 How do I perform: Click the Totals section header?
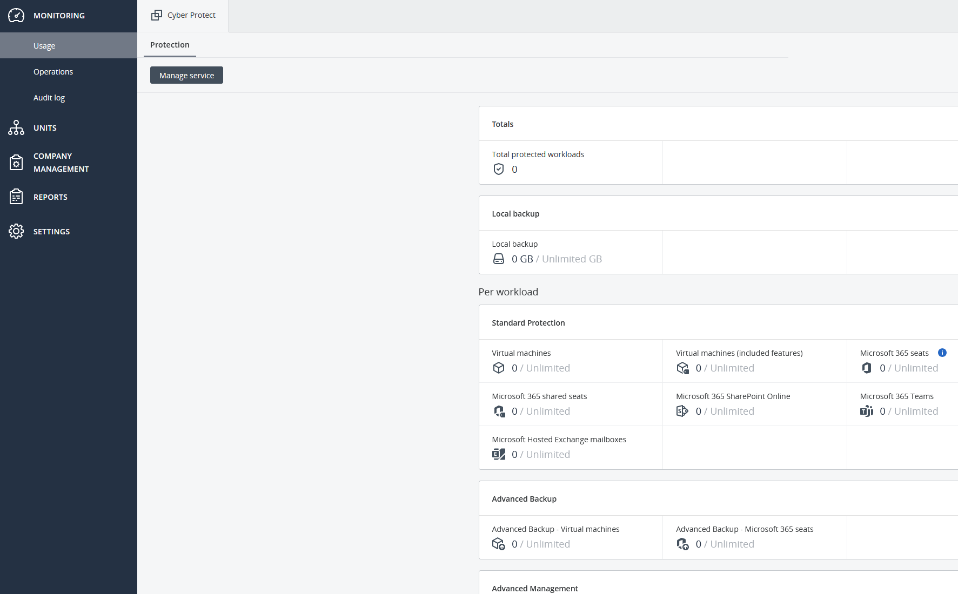(x=503, y=124)
